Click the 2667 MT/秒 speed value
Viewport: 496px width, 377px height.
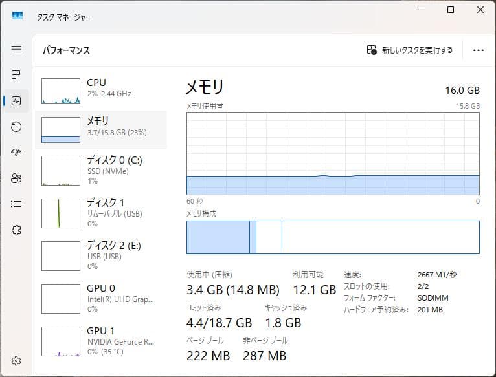[437, 275]
